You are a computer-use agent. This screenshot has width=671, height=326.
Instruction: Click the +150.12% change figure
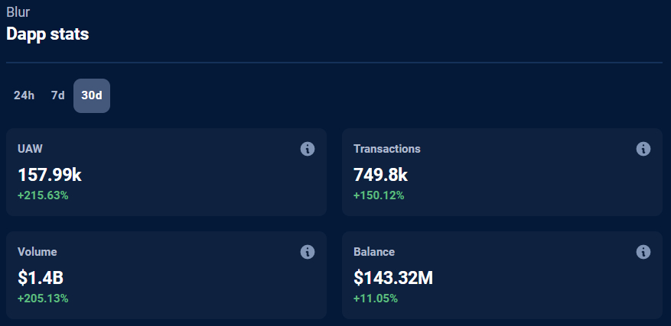[x=379, y=195]
